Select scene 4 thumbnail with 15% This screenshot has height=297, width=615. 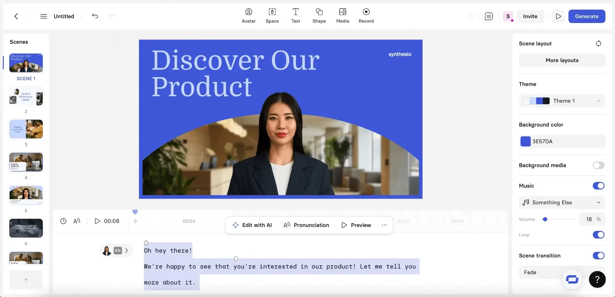click(26, 162)
